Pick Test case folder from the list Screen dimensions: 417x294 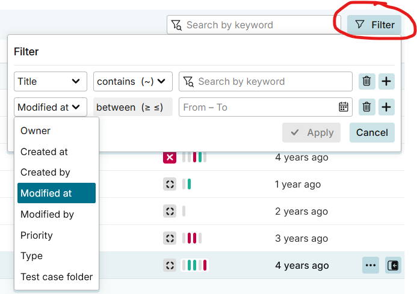click(57, 277)
